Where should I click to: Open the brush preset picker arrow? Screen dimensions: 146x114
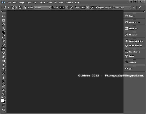[x=16, y=7]
